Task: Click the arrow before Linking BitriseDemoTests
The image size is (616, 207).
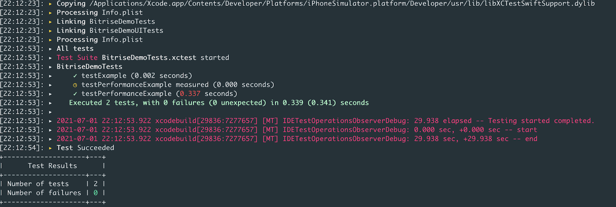Action: [x=50, y=22]
